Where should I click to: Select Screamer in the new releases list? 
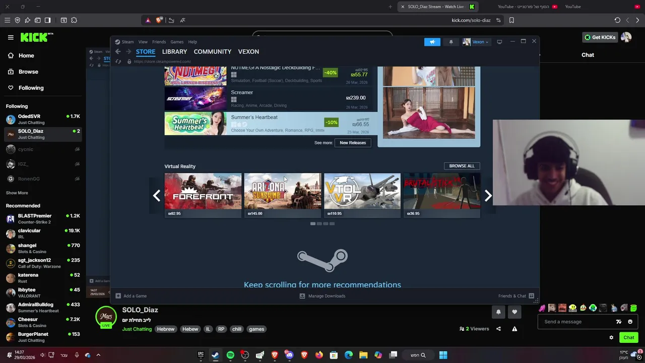[270, 98]
